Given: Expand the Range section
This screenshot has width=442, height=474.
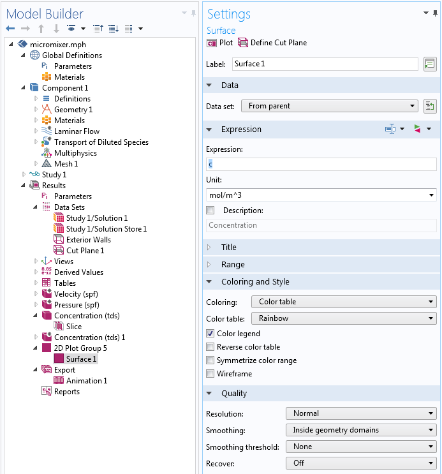Looking at the screenshot, I should point(209,265).
